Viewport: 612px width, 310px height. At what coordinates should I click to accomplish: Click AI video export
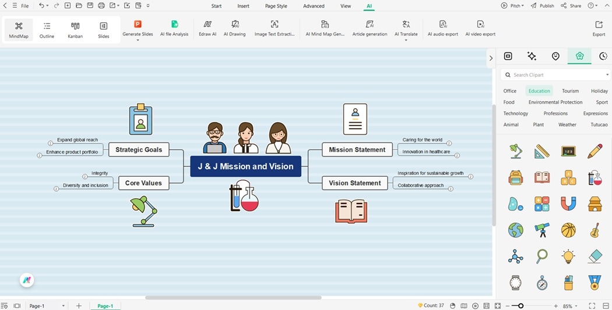pos(480,29)
